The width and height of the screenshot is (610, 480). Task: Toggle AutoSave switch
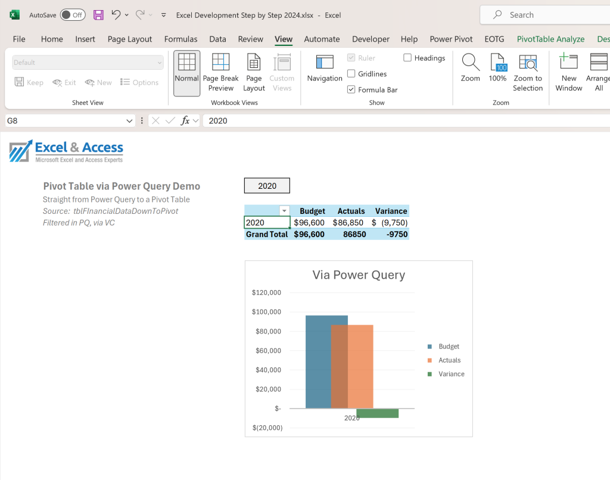tap(73, 15)
